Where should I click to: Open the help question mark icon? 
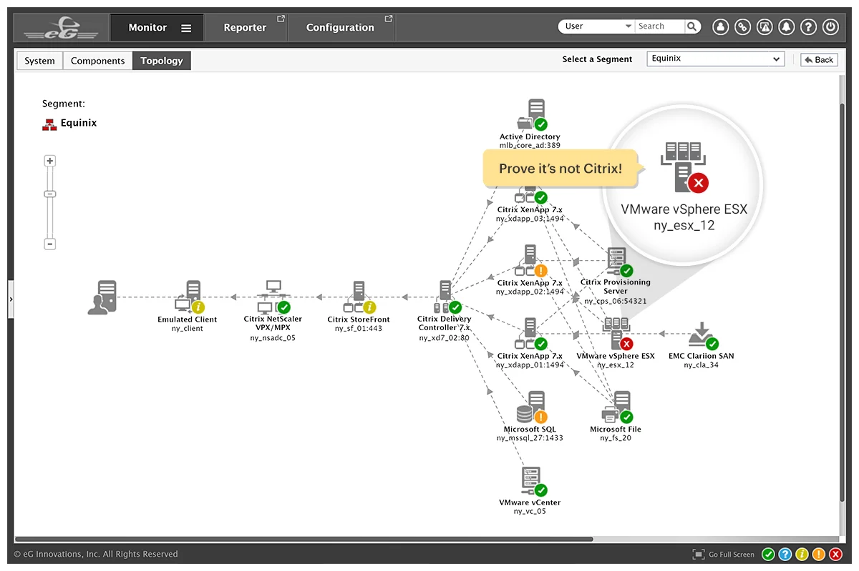click(x=808, y=27)
